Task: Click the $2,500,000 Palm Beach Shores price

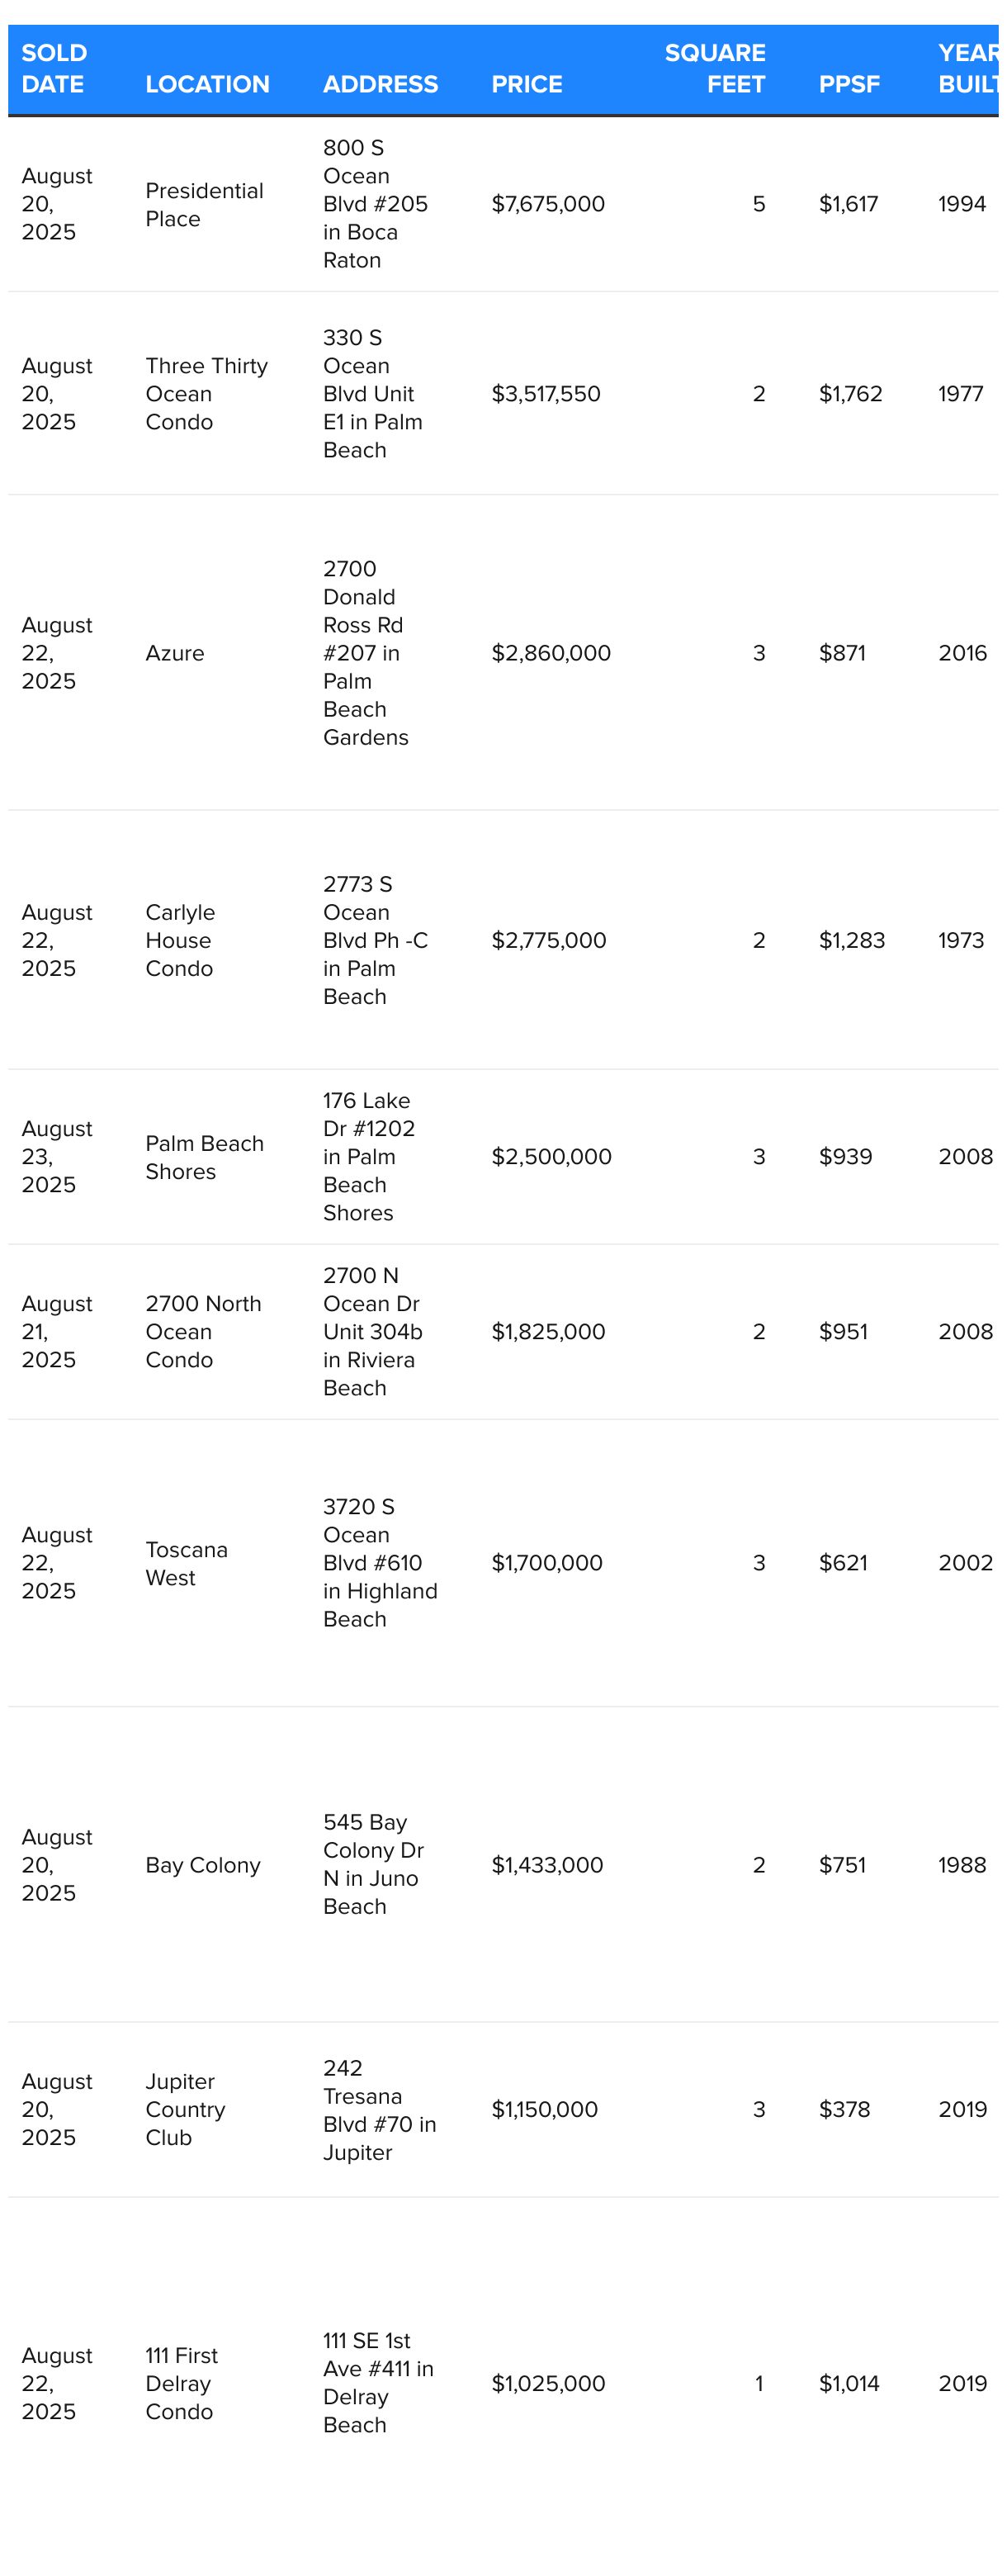Action: coord(551,1156)
